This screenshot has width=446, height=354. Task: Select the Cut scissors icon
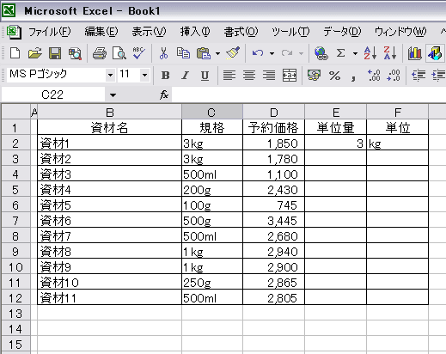click(x=163, y=53)
